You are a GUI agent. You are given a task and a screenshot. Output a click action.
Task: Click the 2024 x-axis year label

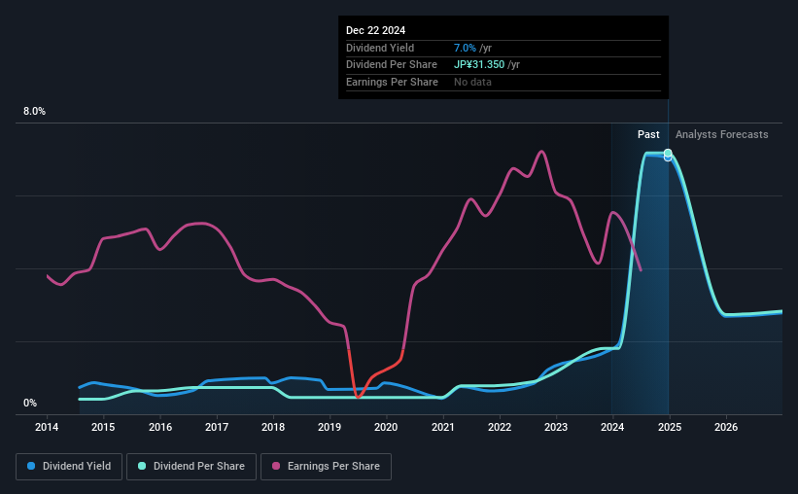pyautogui.click(x=612, y=427)
